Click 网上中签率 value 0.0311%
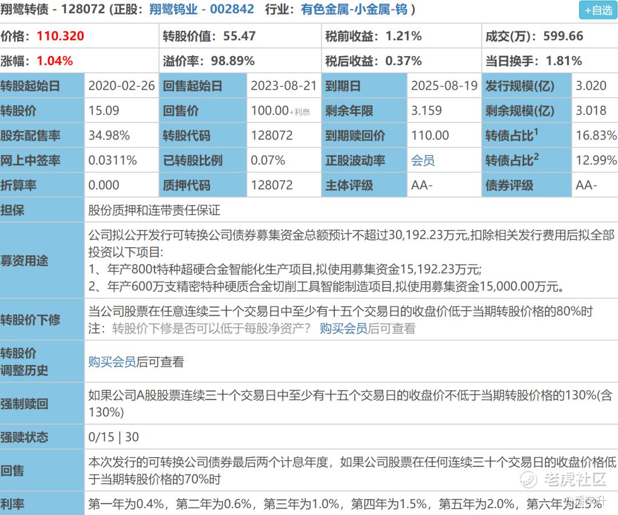The image size is (618, 515). 112,160
